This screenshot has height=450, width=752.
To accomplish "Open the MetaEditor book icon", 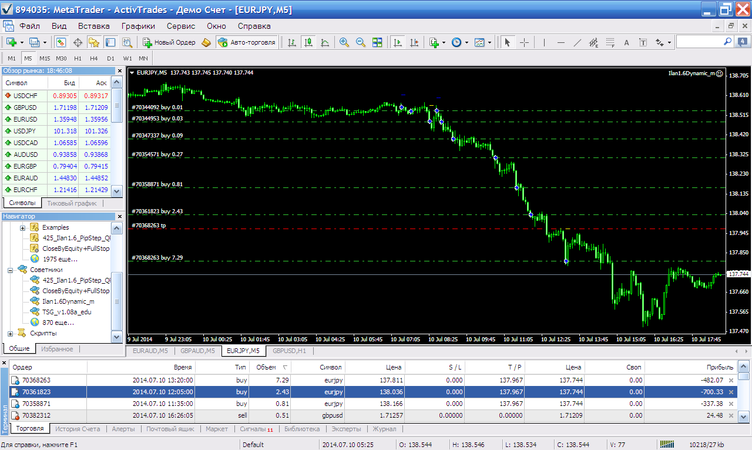I will coord(206,42).
